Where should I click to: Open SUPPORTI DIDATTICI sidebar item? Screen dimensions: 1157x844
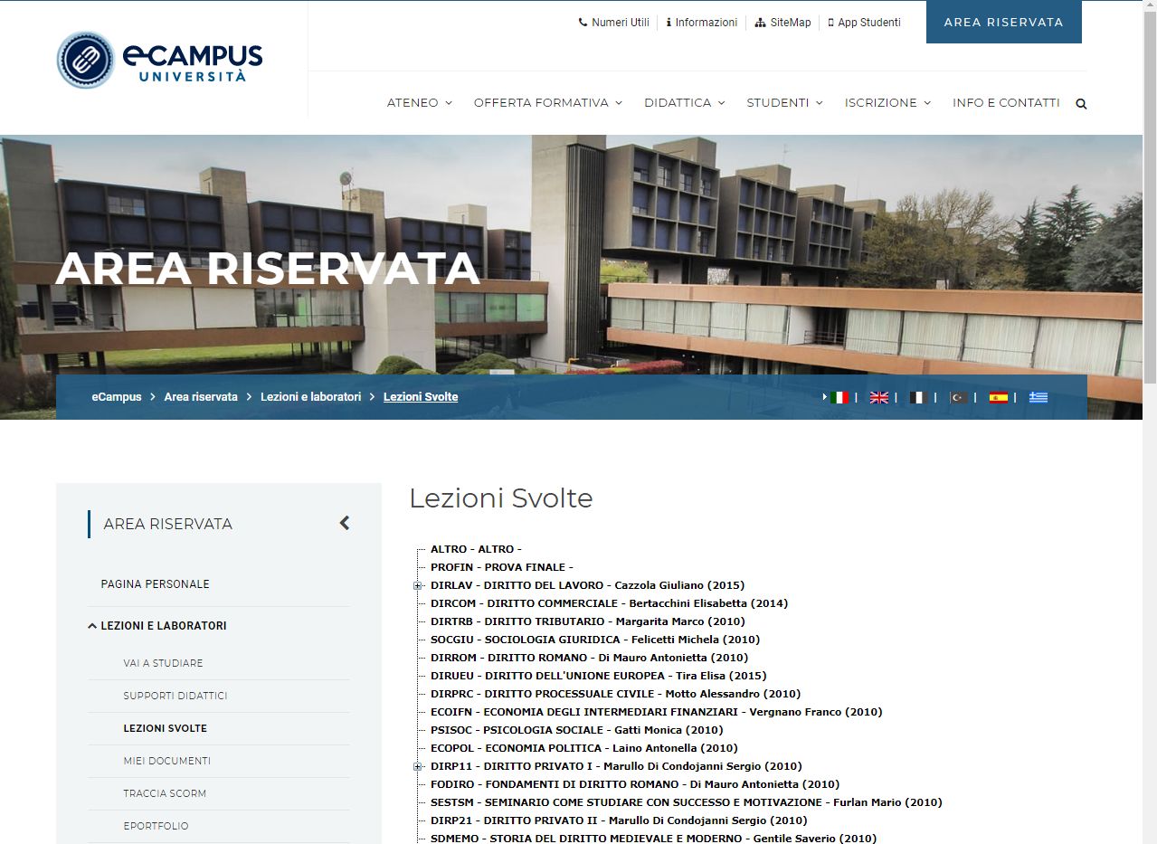click(x=175, y=696)
